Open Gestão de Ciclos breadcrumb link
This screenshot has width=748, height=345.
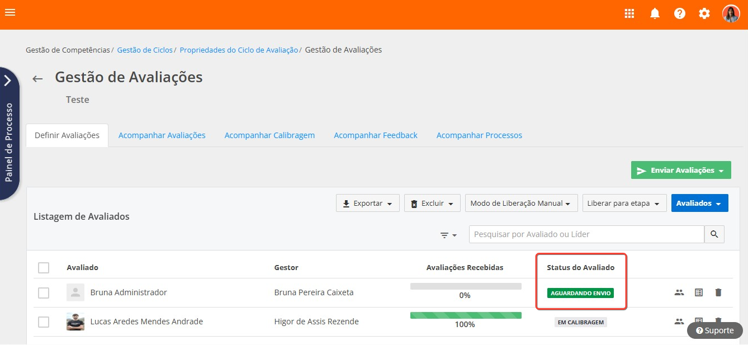coord(145,50)
